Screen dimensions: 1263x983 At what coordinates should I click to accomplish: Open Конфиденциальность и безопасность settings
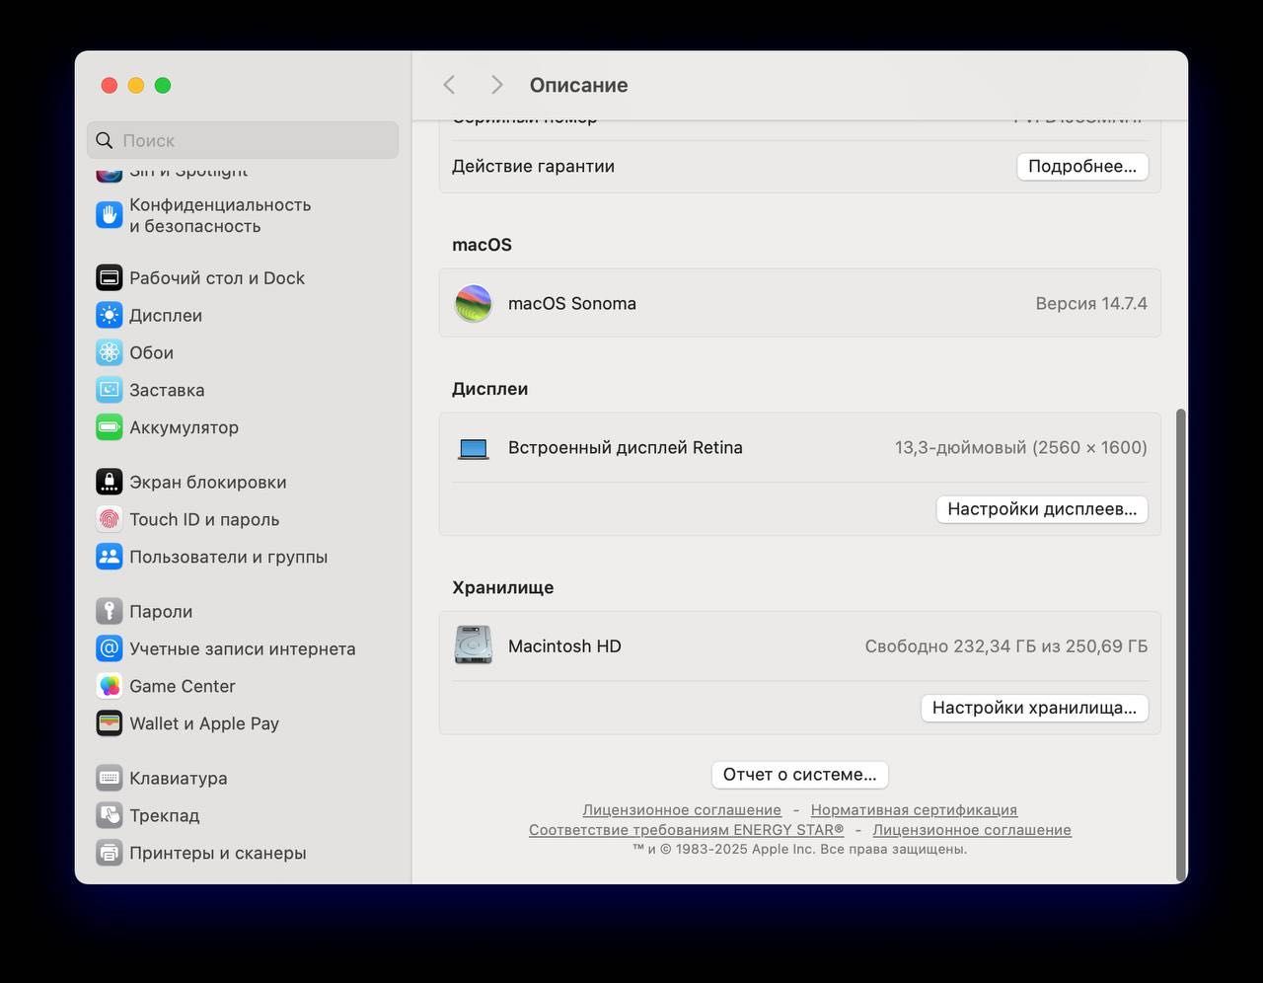[243, 215]
